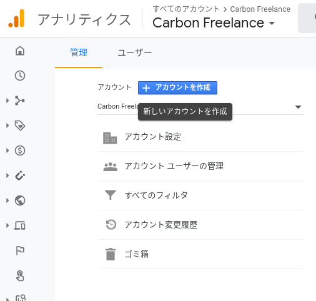Open the tag-shaped Conversions sidebar icon

20,126
